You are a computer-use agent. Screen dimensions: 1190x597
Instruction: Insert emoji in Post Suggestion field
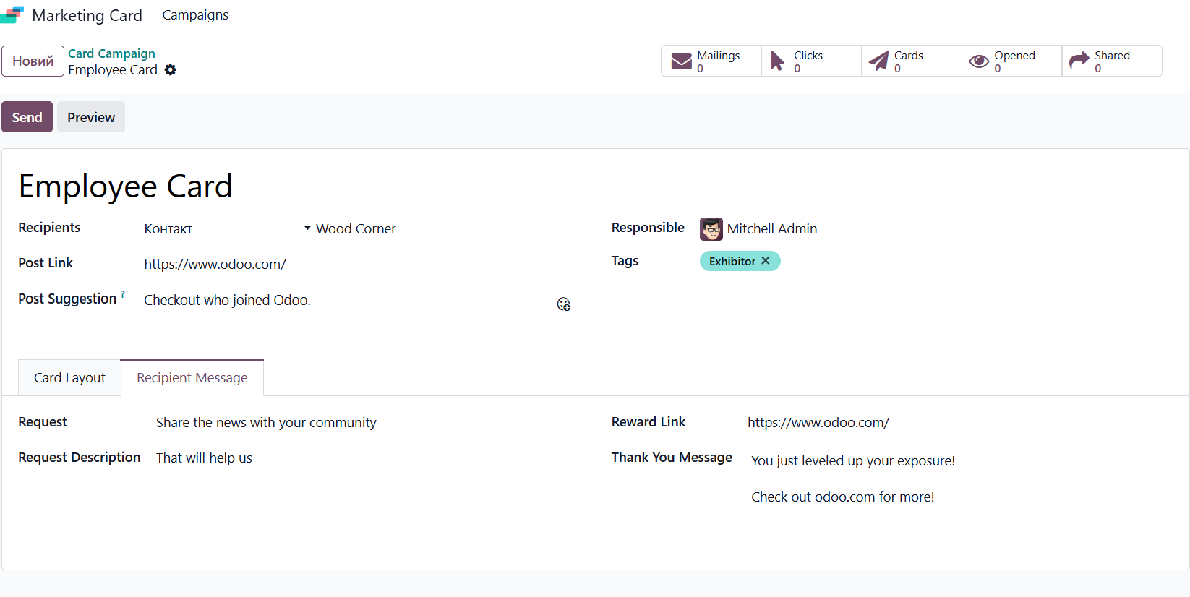point(564,304)
